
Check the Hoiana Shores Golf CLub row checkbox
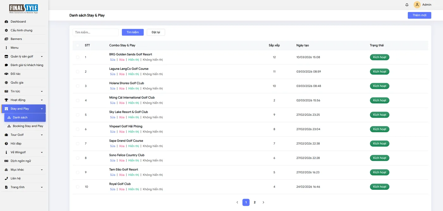tap(78, 86)
